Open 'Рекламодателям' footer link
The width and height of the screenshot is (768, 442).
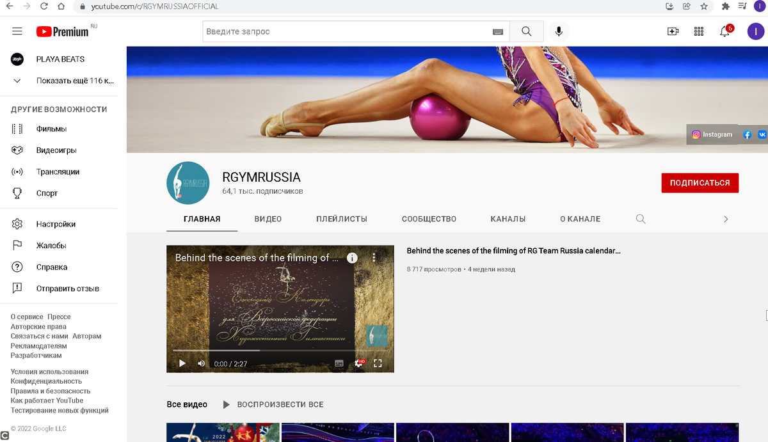pyautogui.click(x=39, y=345)
